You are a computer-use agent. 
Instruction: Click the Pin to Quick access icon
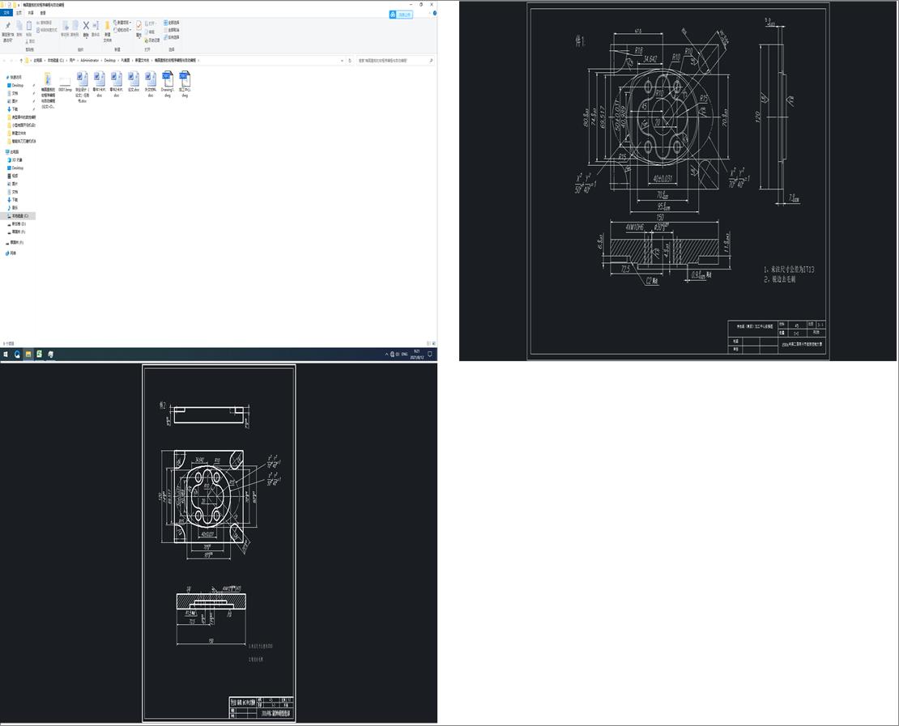coord(7,27)
